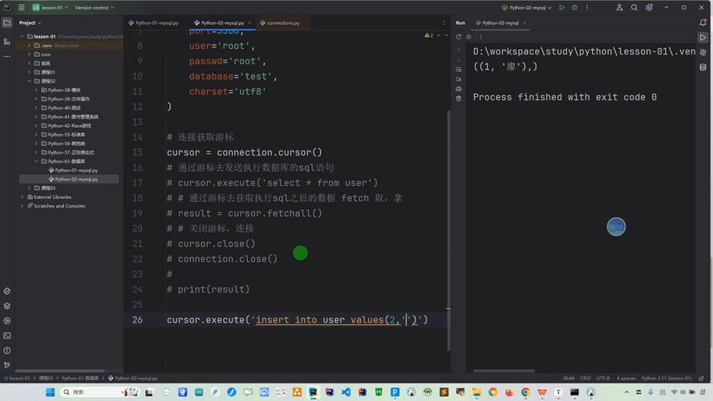
Task: Click the editor vertical scrollbar
Action: point(449,230)
